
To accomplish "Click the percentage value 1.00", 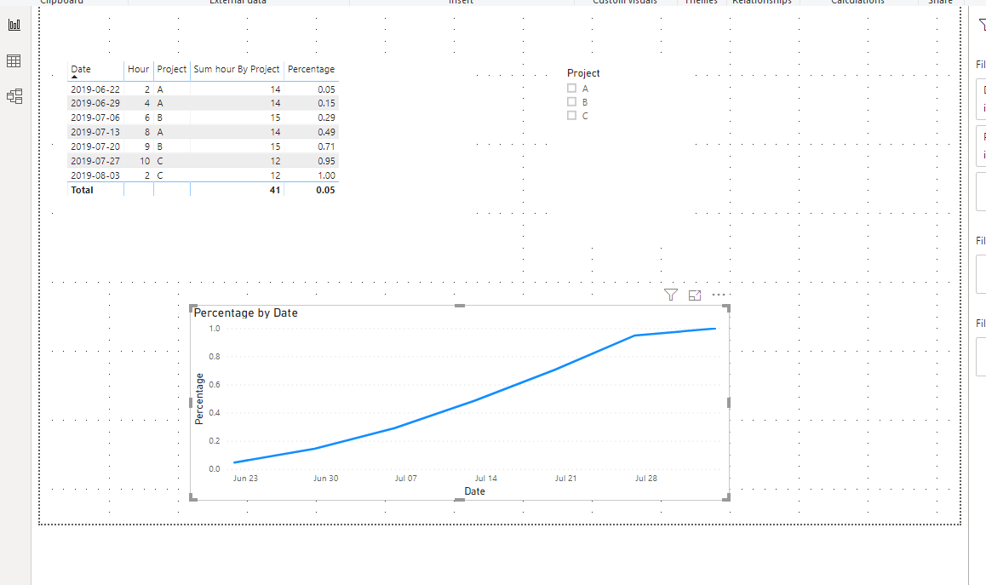I will pyautogui.click(x=326, y=175).
